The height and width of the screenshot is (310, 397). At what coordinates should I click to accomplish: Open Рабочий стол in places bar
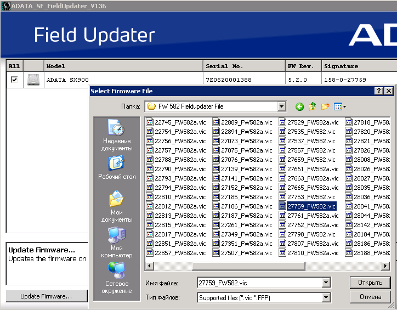[117, 168]
